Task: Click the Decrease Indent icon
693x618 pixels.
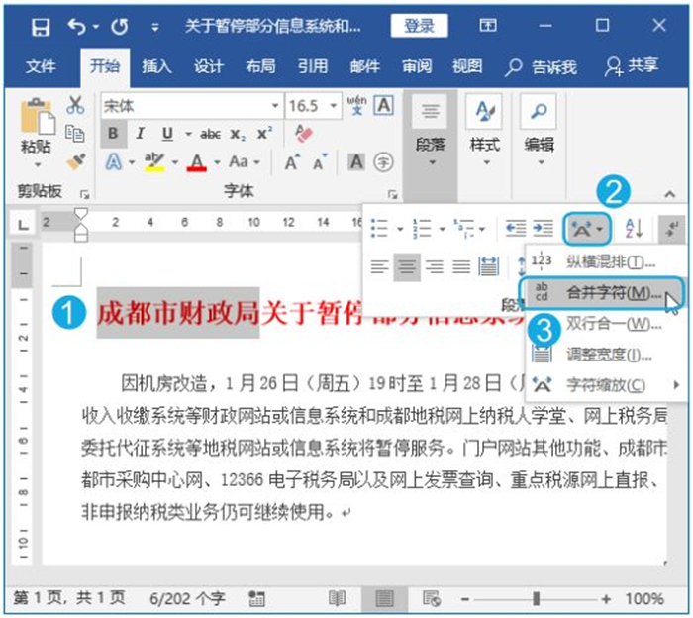Action: 515,229
